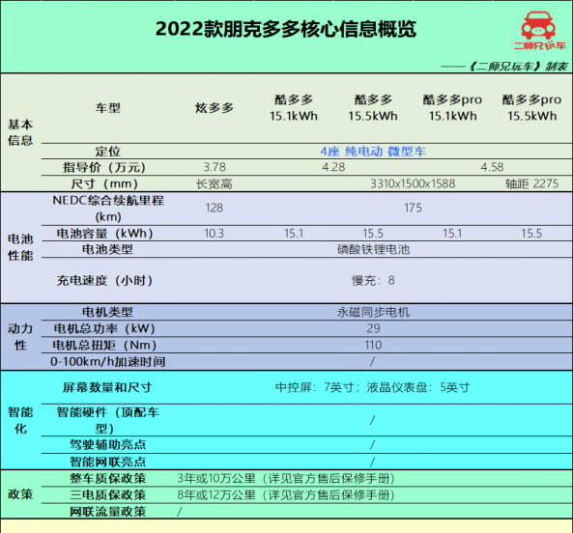Click the motor power value 29
This screenshot has height=533, width=573.
point(373,328)
